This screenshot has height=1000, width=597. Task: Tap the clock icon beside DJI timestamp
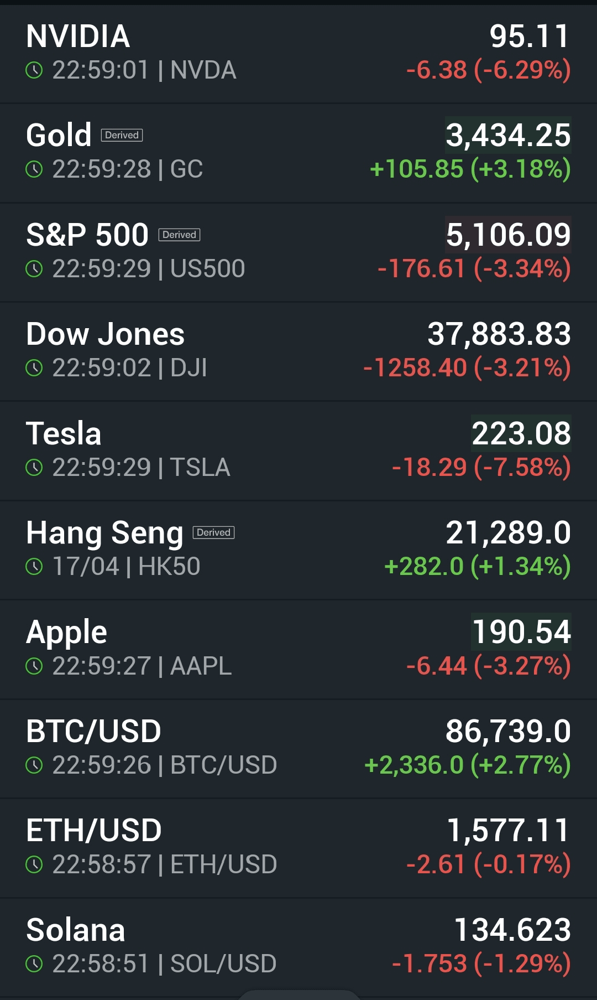pos(34,368)
